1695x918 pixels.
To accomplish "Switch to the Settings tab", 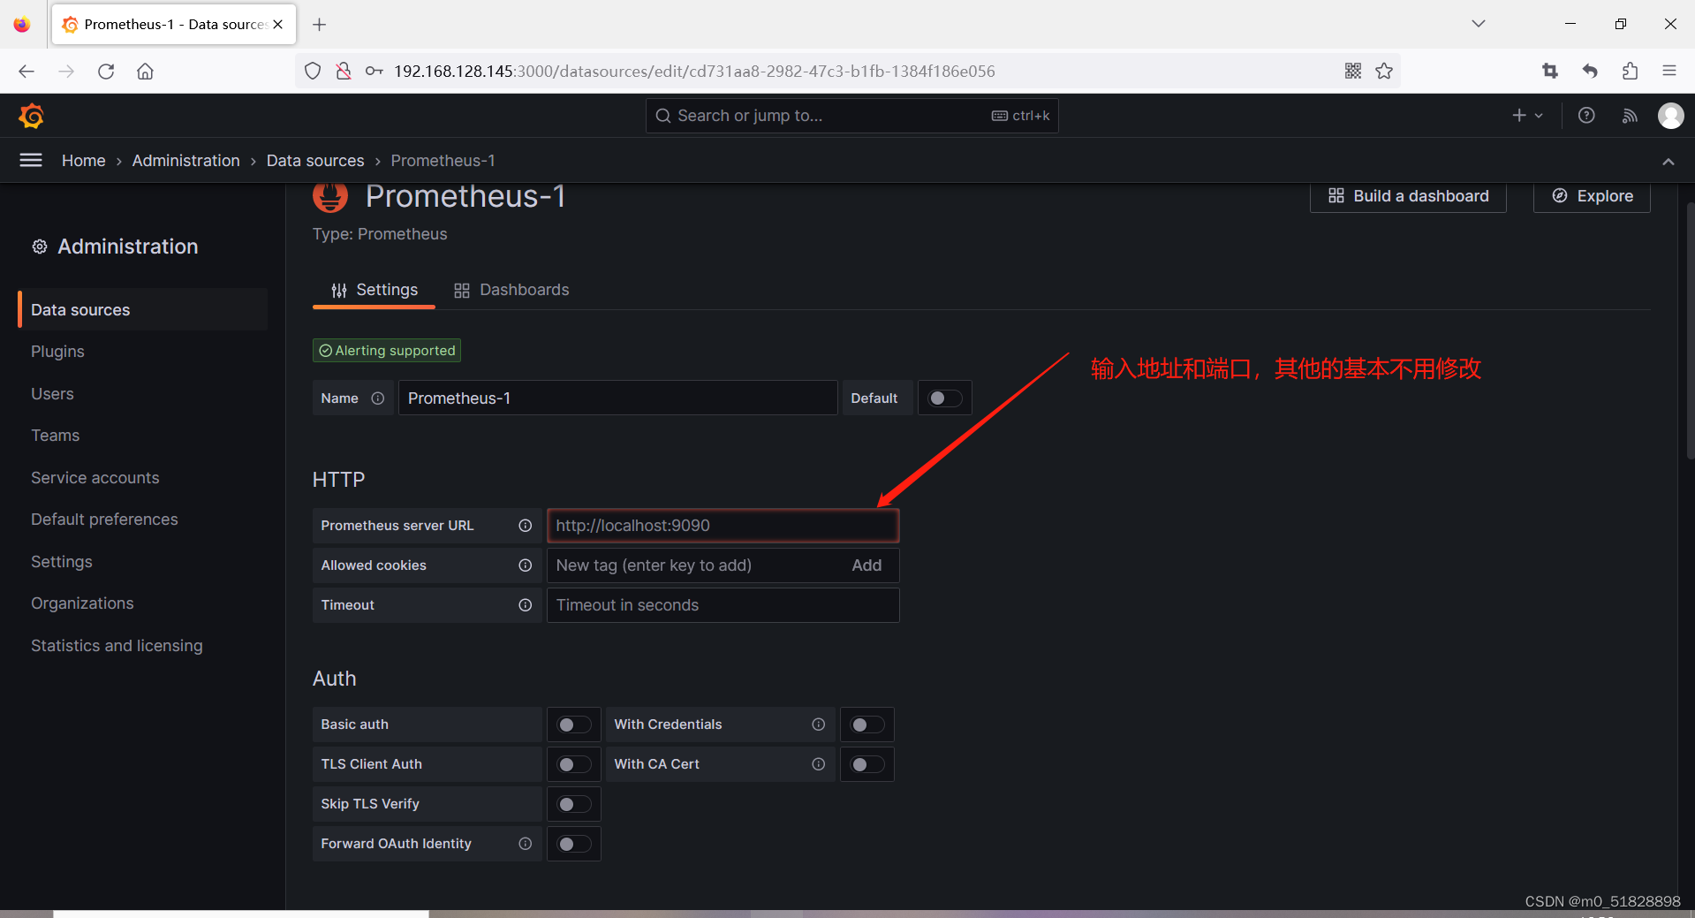I will click(x=374, y=290).
